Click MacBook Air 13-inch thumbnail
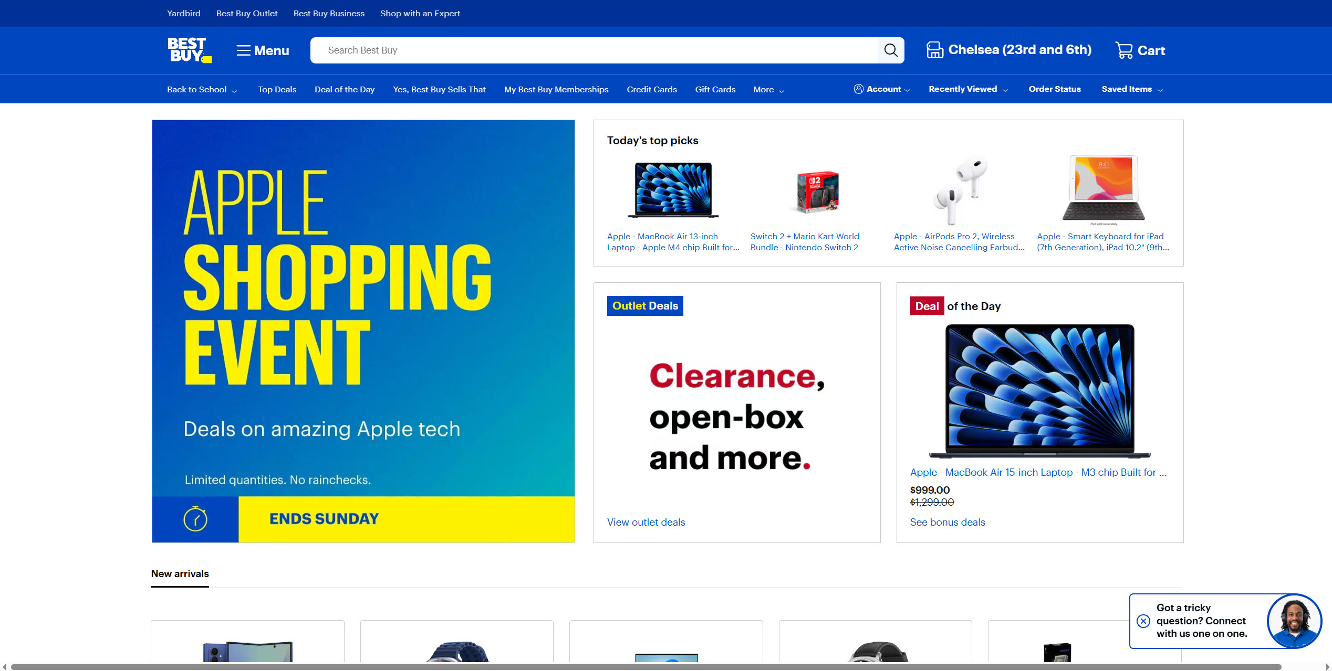This screenshot has height=671, width=1332. 673,190
